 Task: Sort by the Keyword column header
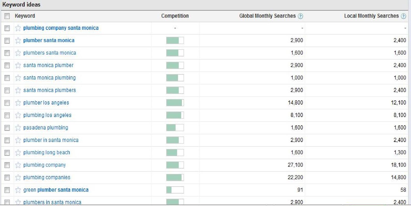[x=25, y=16]
